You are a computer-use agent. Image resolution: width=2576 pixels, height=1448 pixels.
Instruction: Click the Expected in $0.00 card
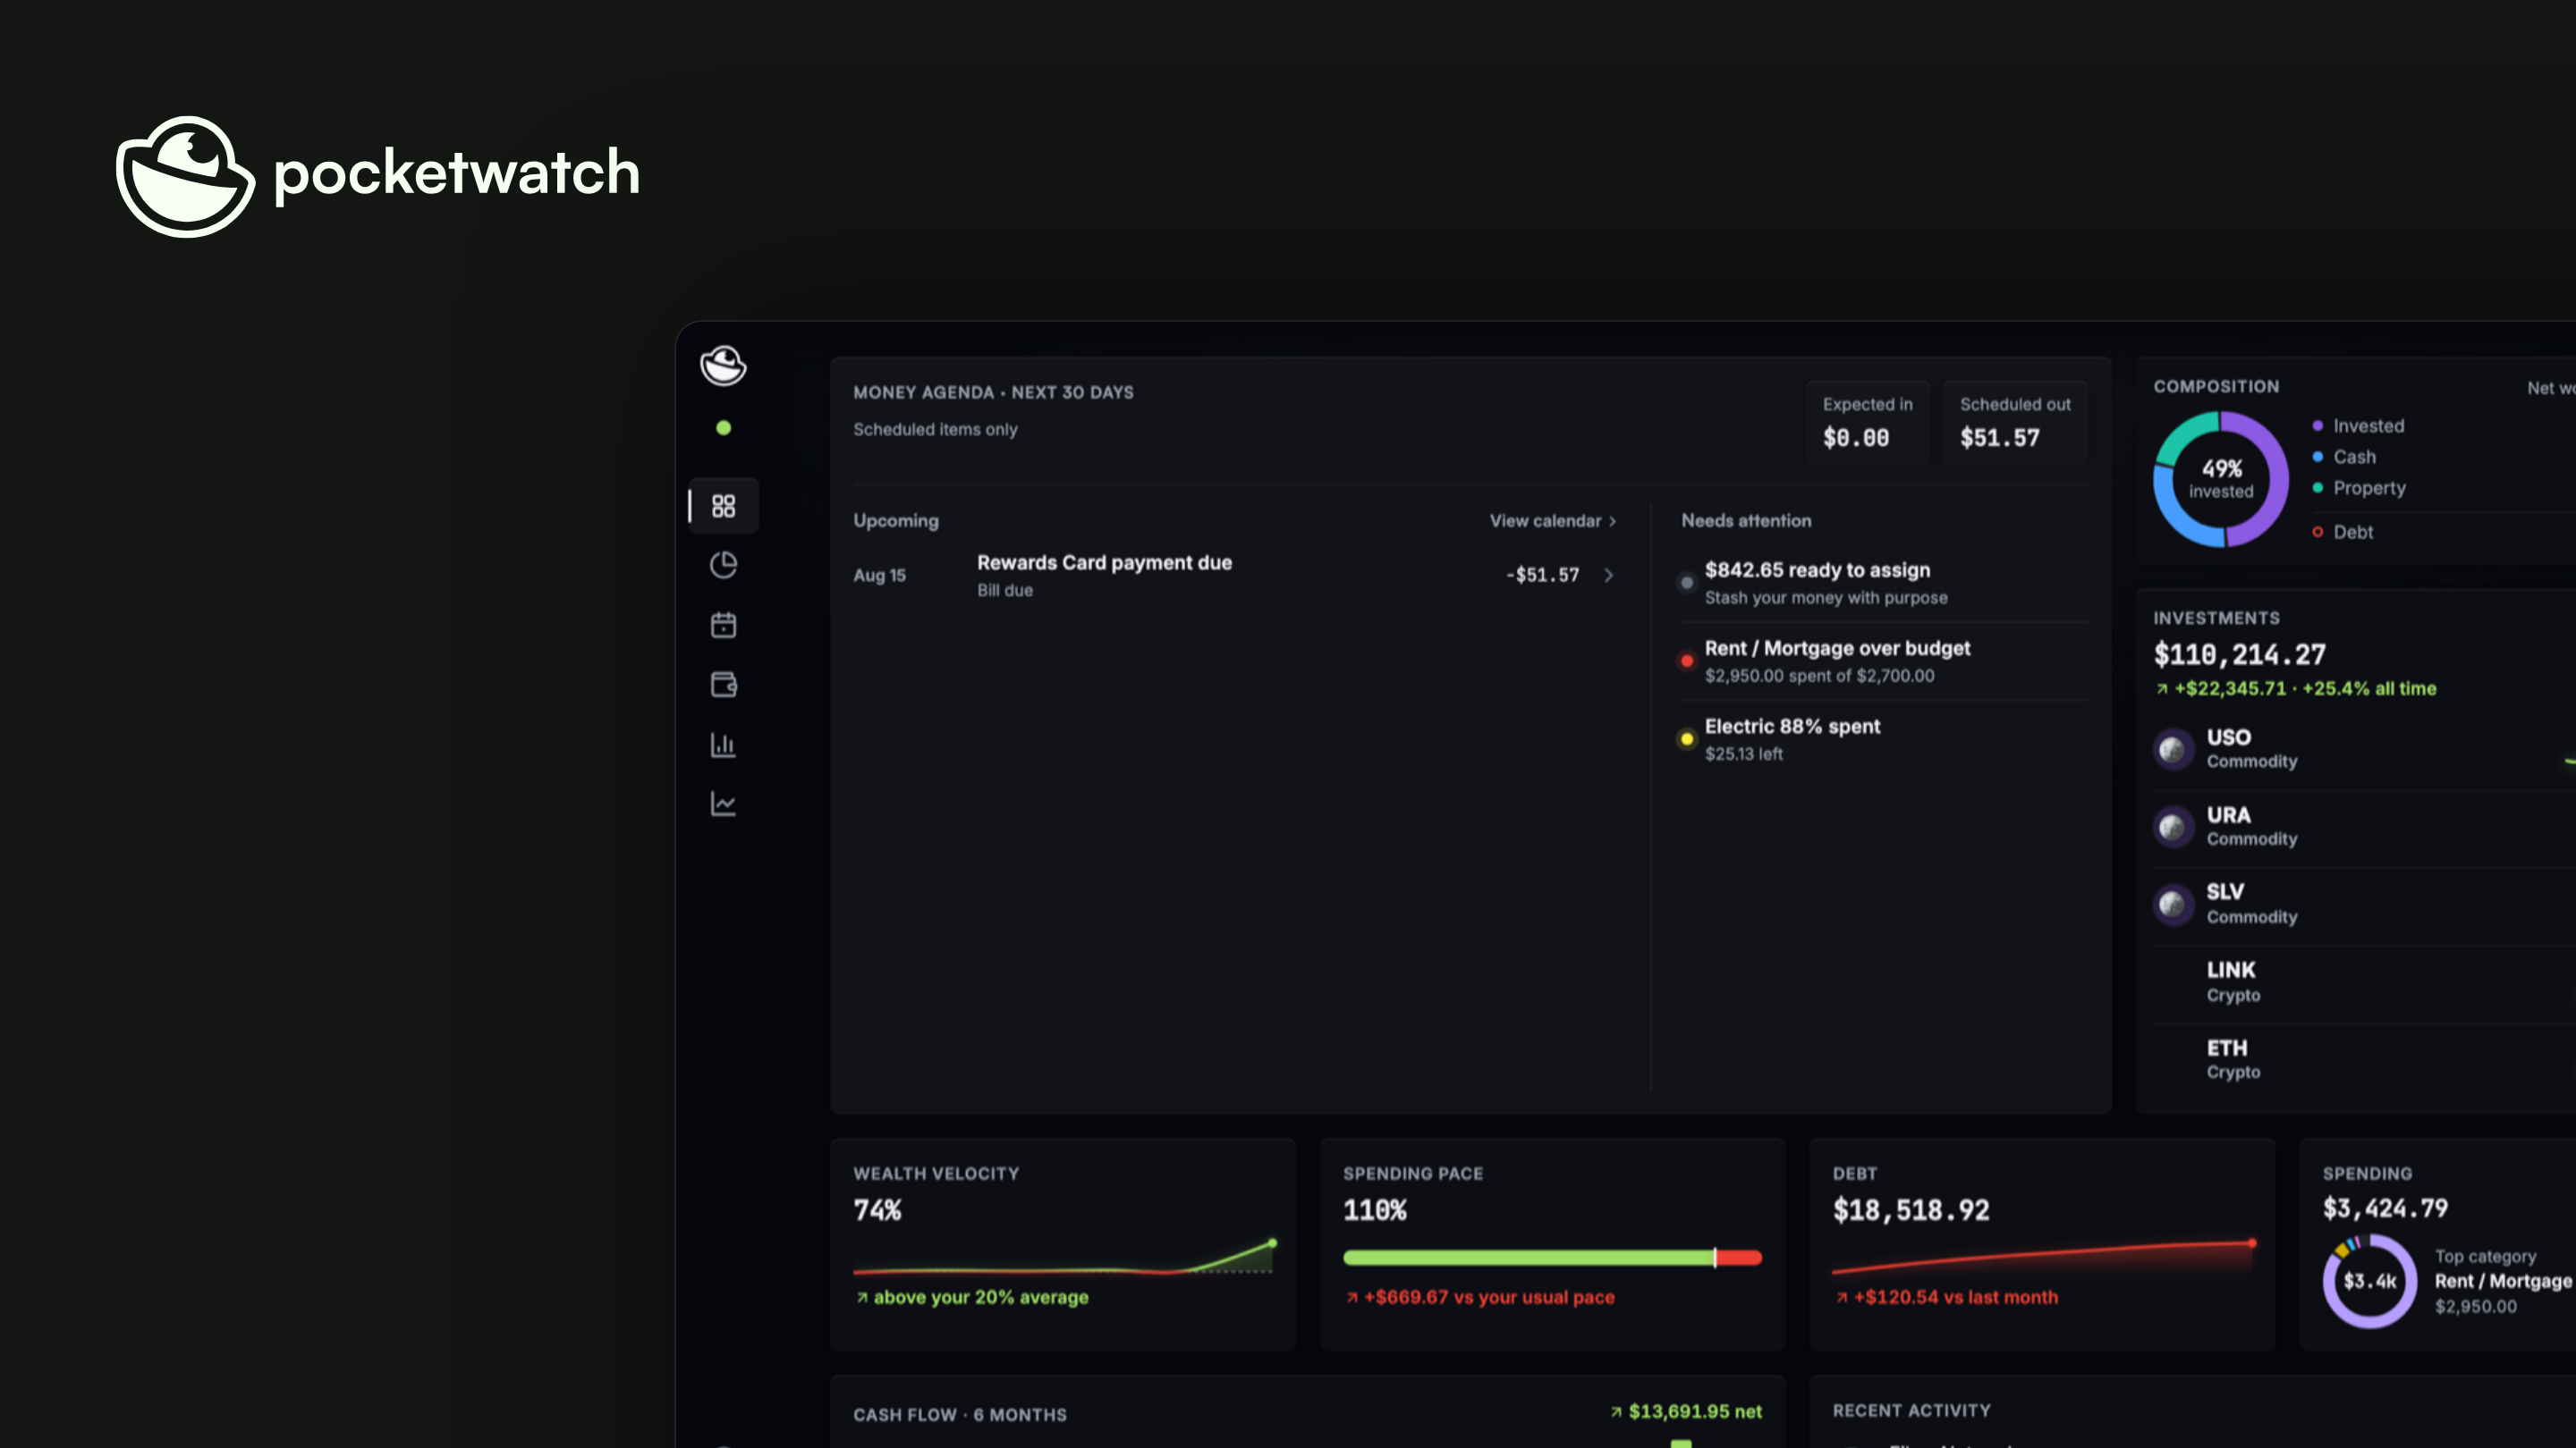[1867, 422]
